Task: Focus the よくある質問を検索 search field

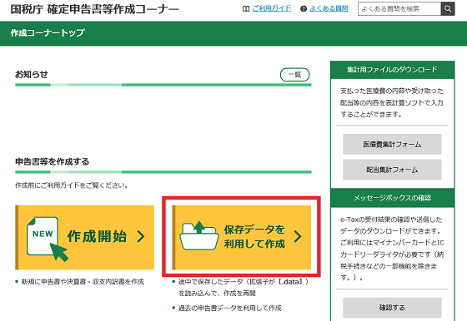Action: (x=399, y=9)
